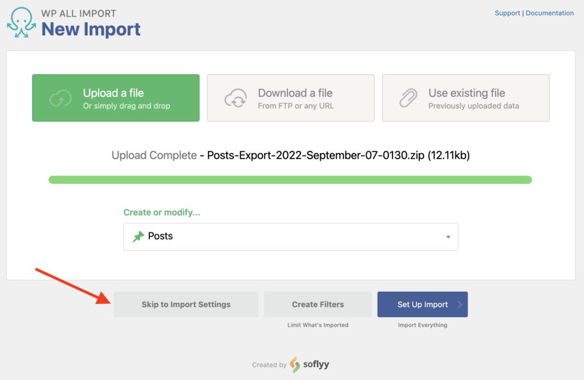This screenshot has height=380, width=584.
Task: Click the green upload progress bar
Action: click(291, 179)
